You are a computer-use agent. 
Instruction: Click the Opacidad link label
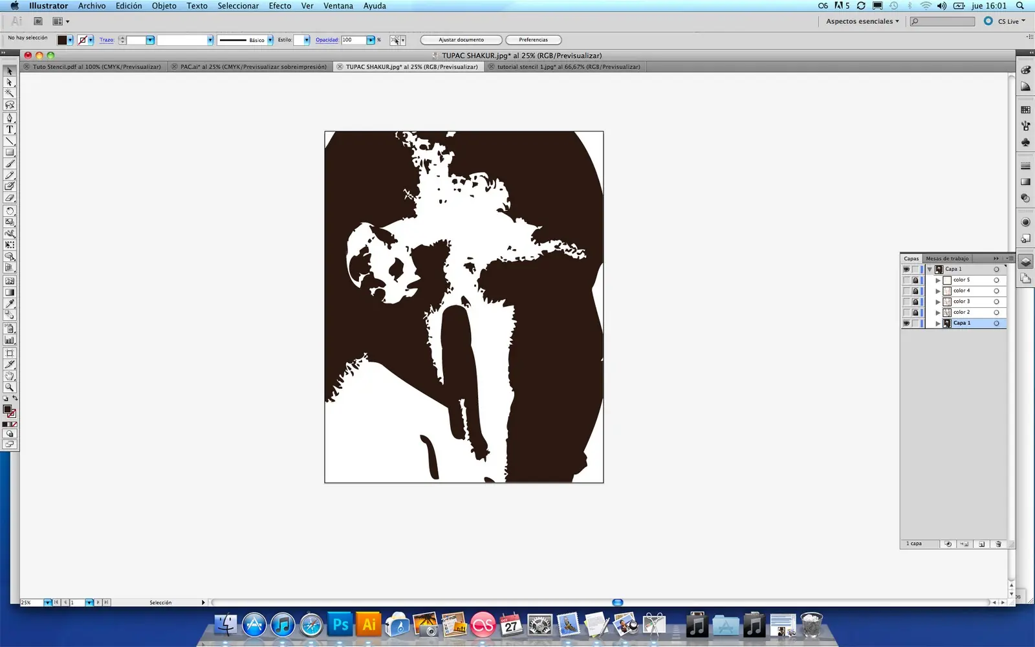tap(327, 40)
